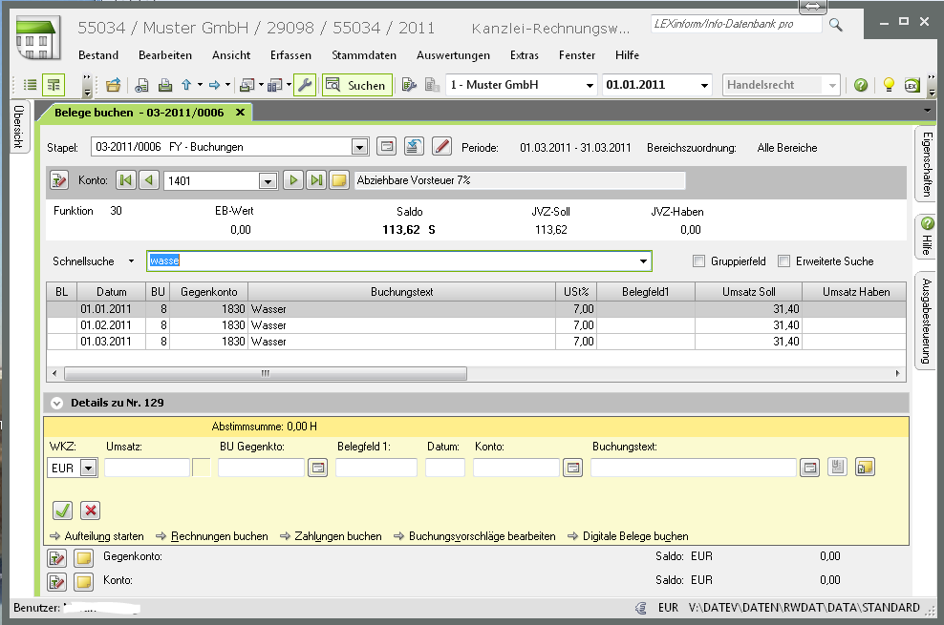Click the yellow lightbulb tips icon
This screenshot has width=944, height=625.
(x=889, y=85)
